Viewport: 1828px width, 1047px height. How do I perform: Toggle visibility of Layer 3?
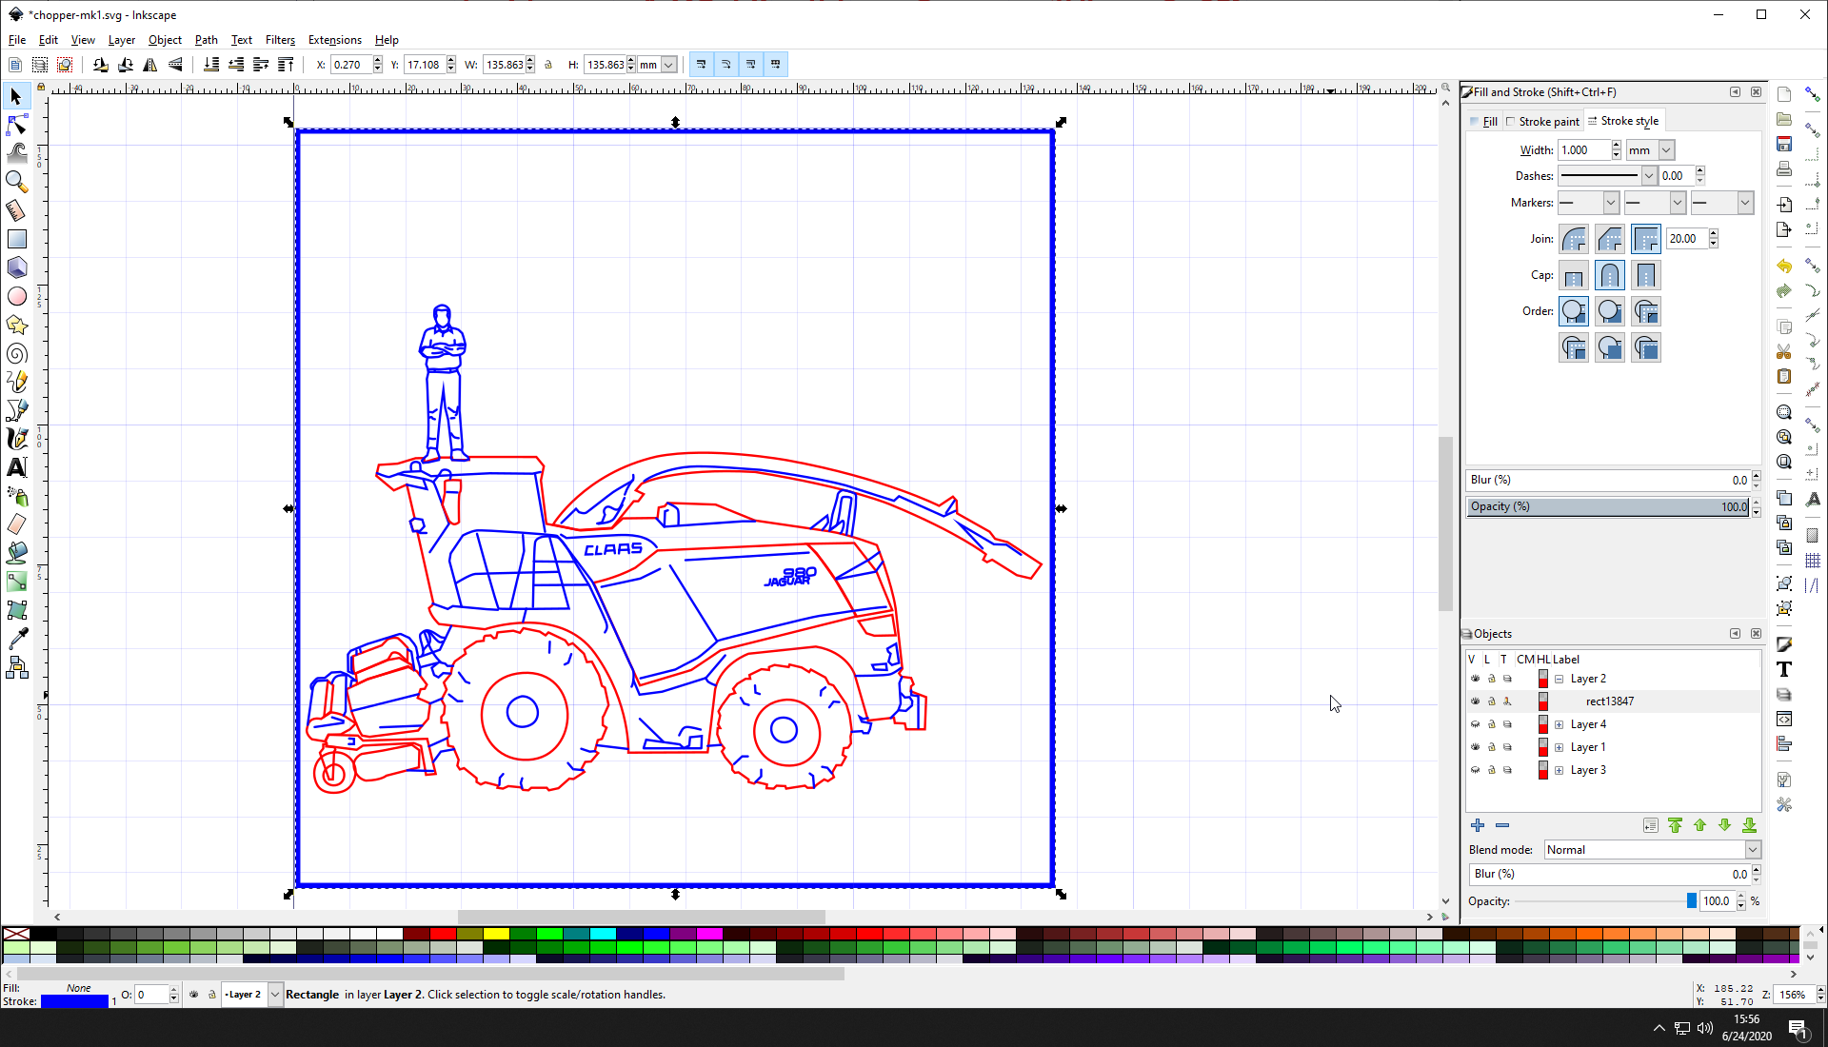[x=1476, y=770]
